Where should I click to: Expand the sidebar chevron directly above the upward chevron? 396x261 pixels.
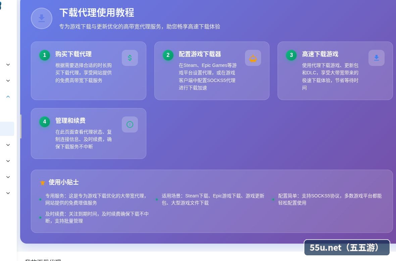[x=8, y=81]
